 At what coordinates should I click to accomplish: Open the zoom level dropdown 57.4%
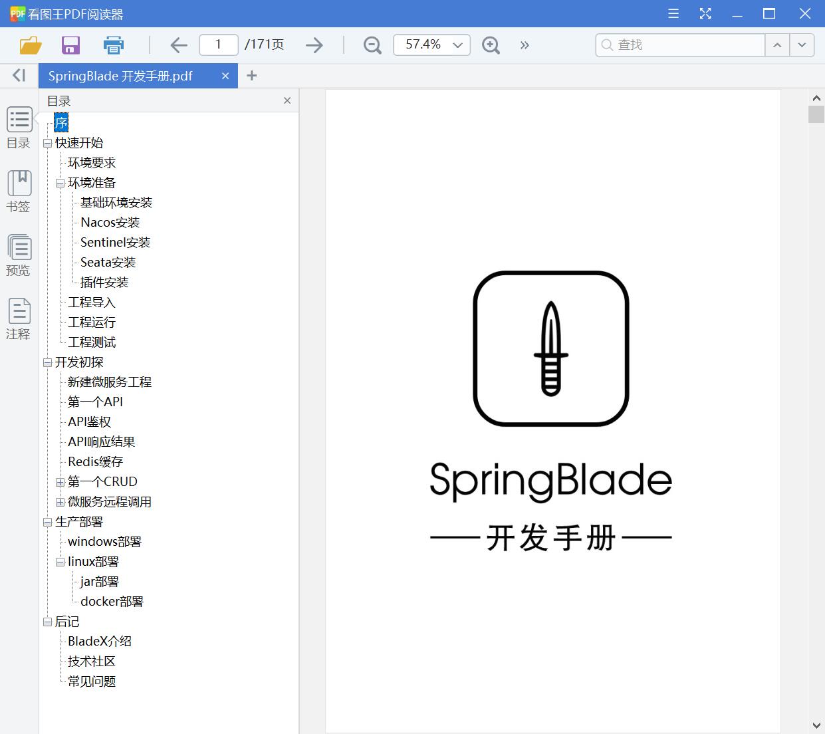[x=457, y=45]
